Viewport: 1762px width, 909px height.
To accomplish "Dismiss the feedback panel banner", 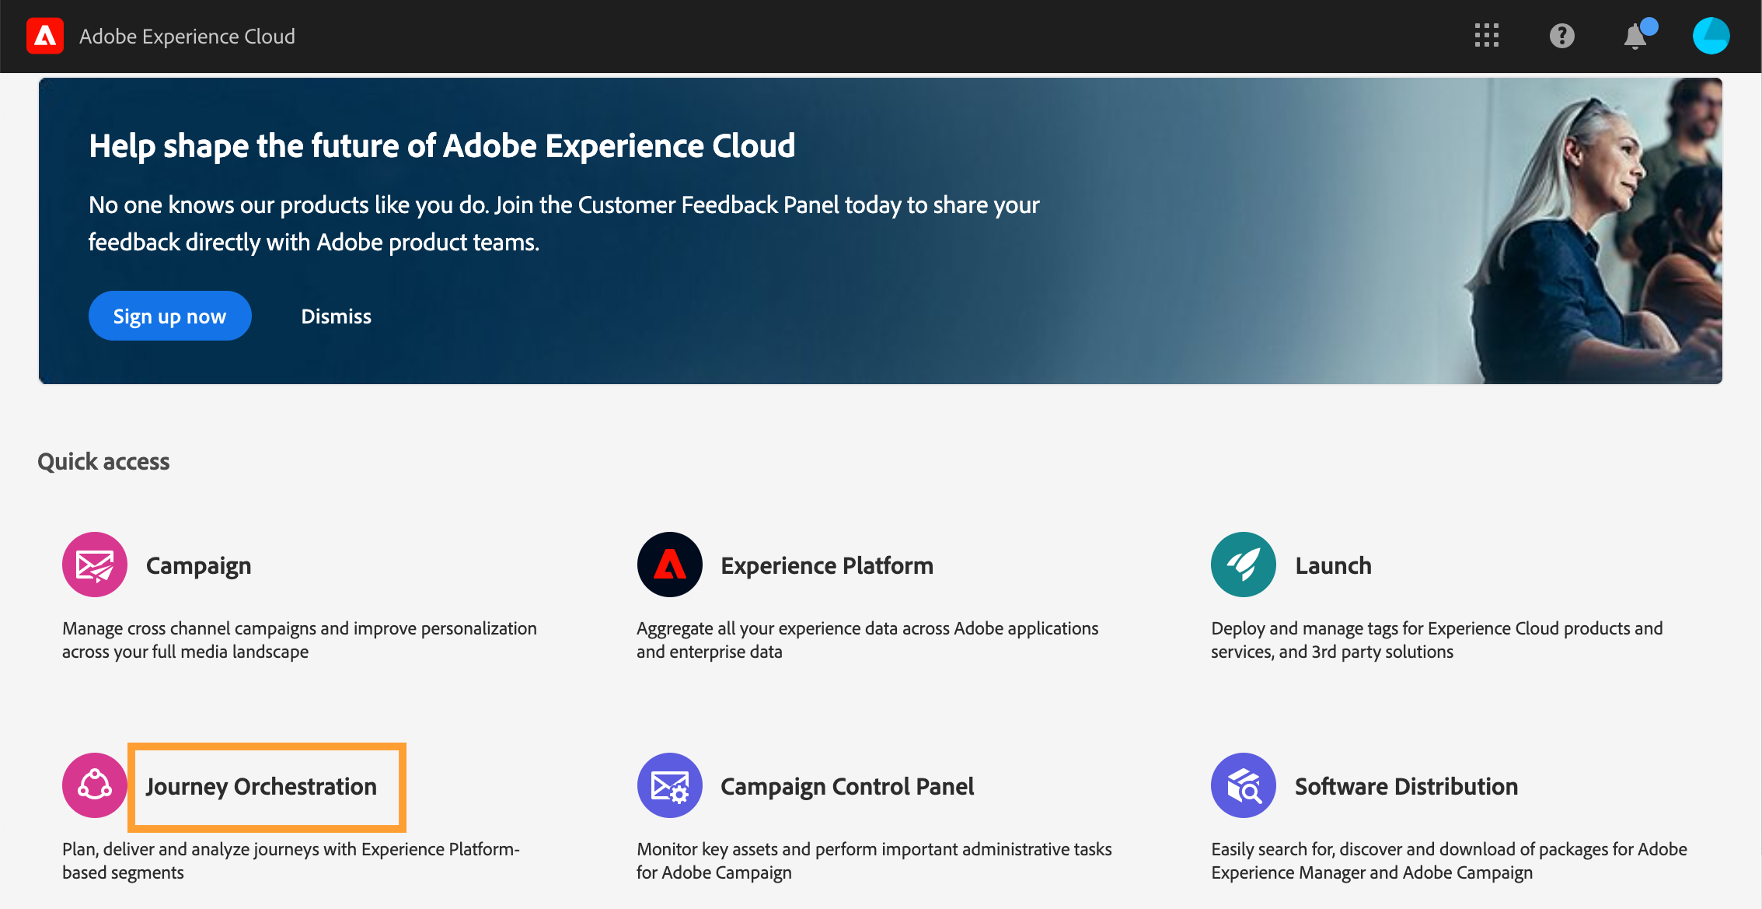I will 336,316.
